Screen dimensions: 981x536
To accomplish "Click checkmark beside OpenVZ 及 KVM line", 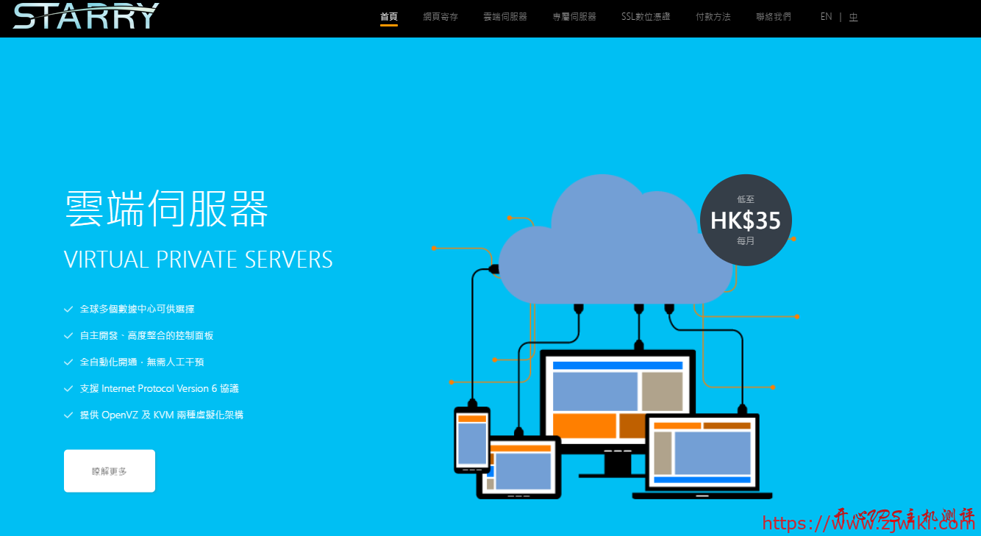I will 68,415.
